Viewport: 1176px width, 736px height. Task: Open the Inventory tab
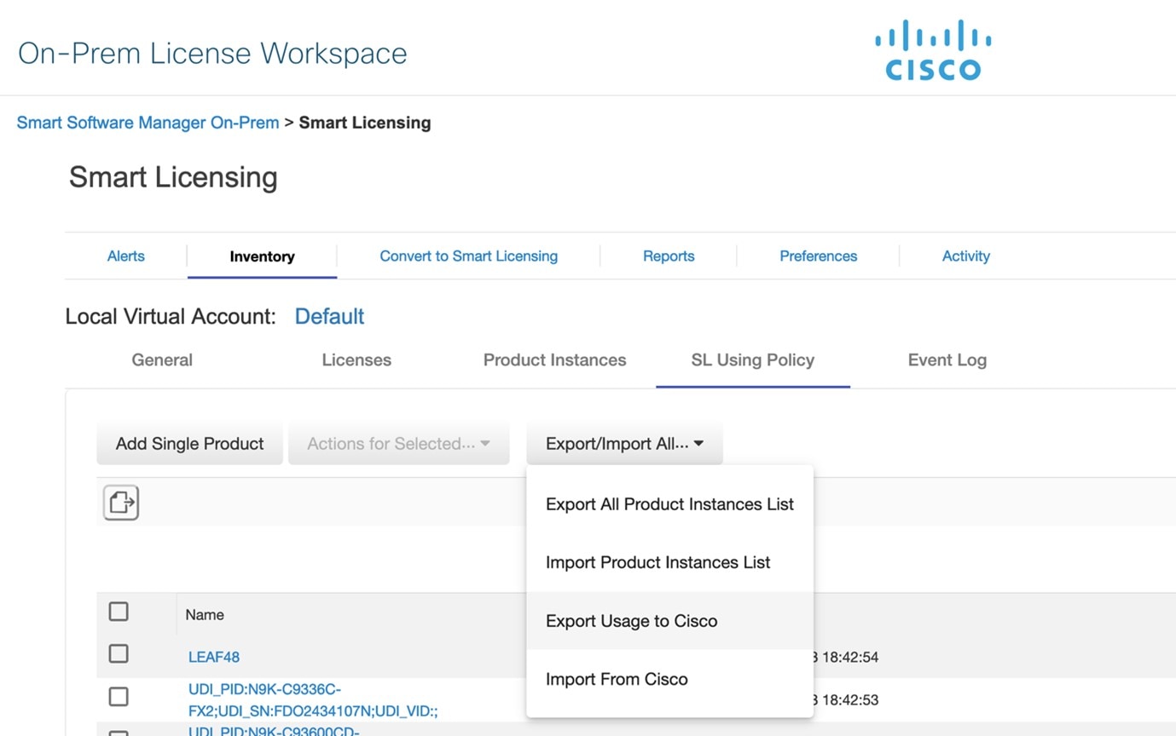point(262,256)
